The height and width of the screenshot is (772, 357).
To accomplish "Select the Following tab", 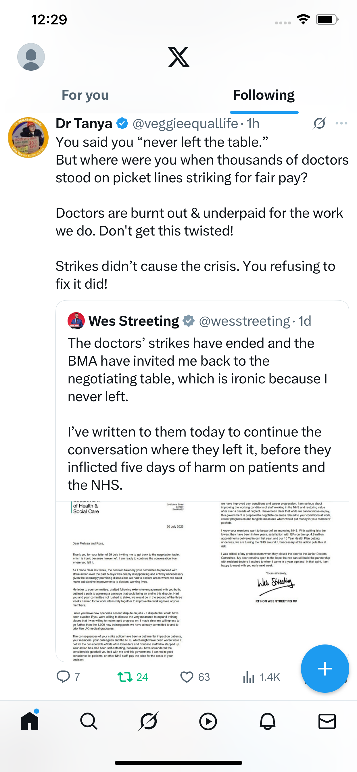I will coord(264,95).
